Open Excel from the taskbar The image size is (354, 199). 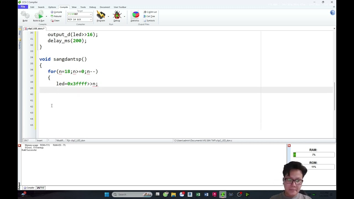pyautogui.click(x=198, y=195)
